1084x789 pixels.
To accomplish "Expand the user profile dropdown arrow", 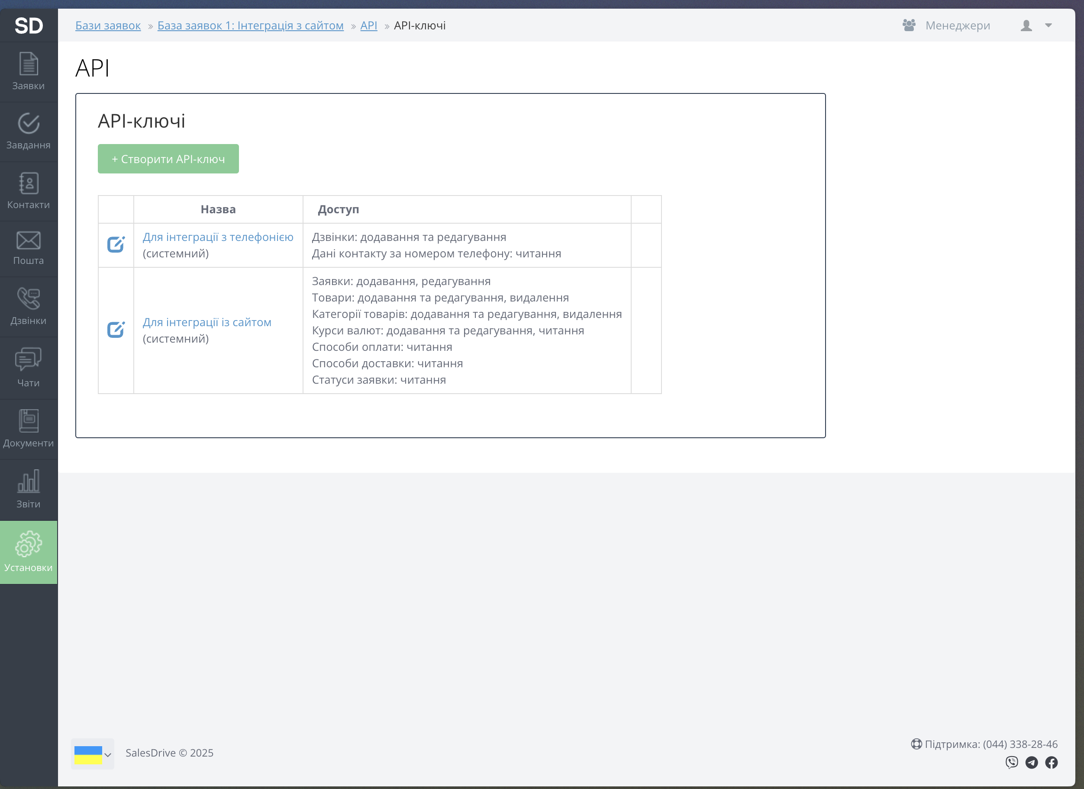I will (x=1048, y=26).
